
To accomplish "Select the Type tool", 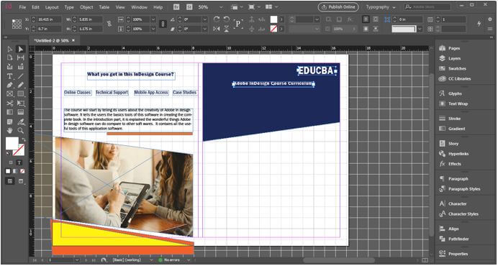I will 10,76.
